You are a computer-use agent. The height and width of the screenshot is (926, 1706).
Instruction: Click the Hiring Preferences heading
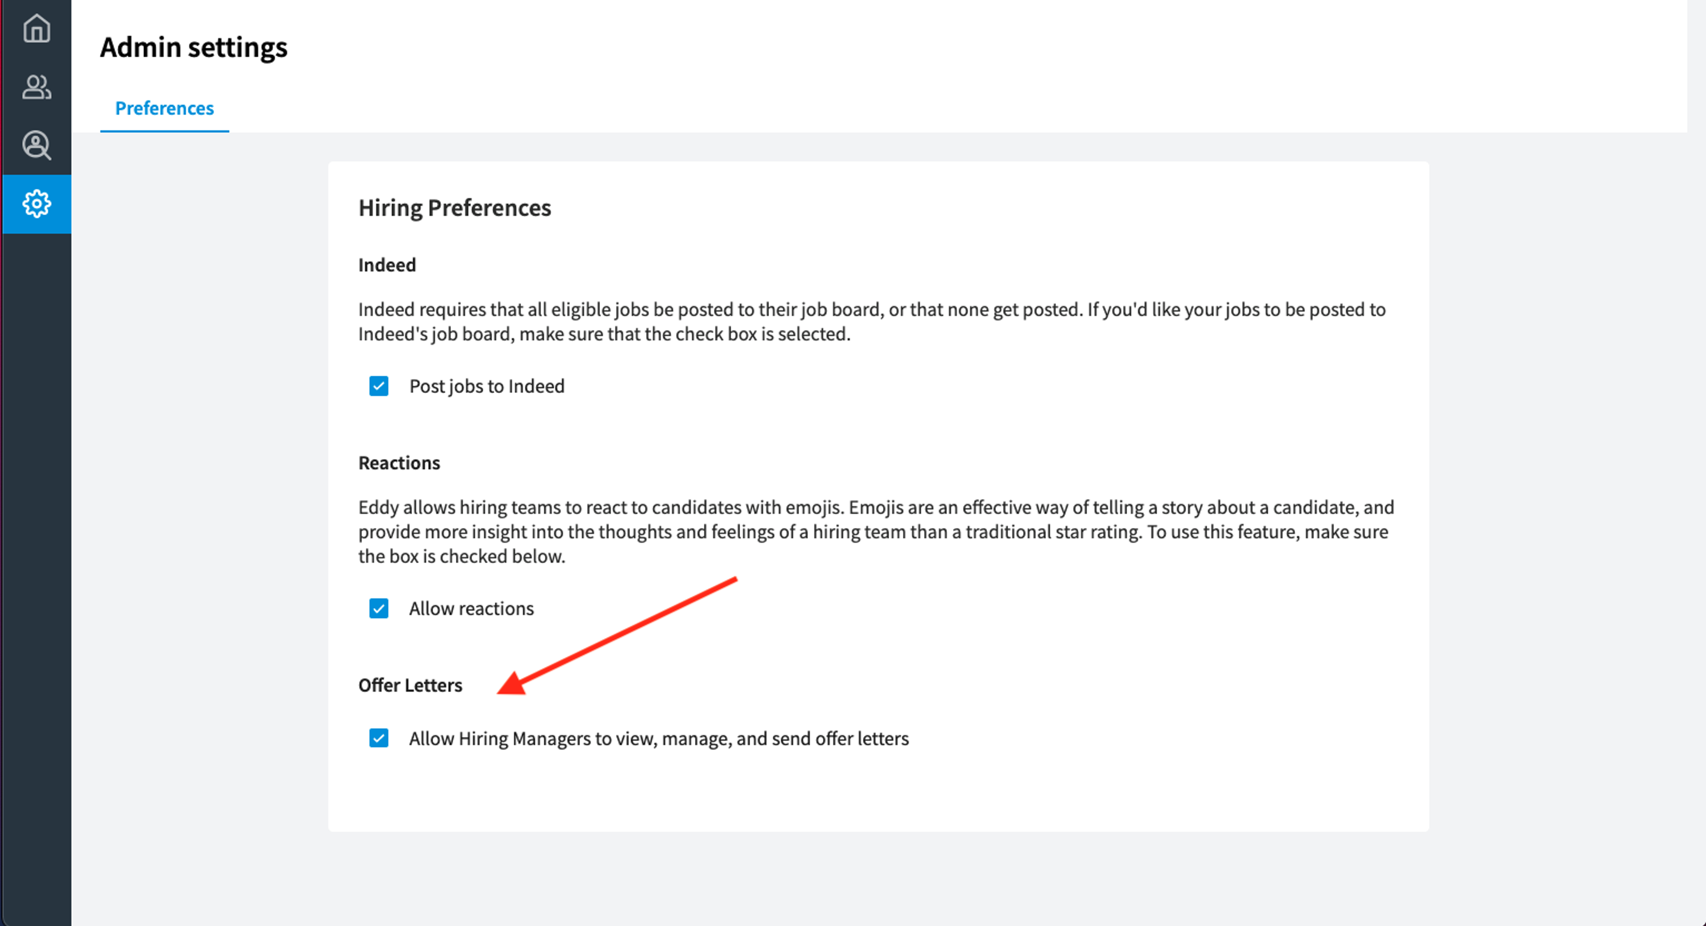(455, 208)
